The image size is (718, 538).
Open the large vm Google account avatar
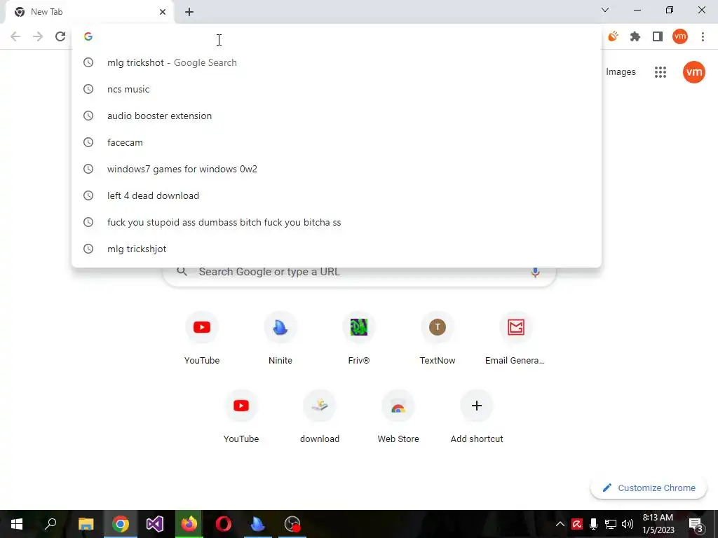tap(693, 72)
